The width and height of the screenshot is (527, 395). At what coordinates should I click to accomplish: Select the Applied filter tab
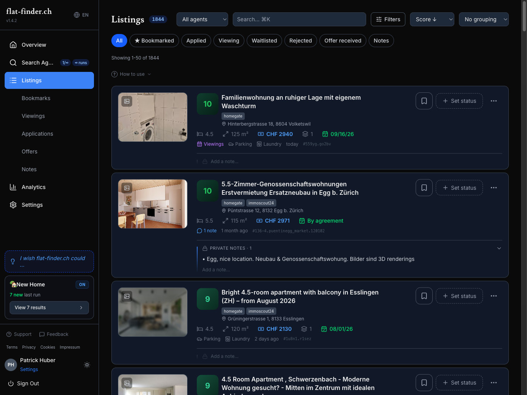(x=196, y=41)
